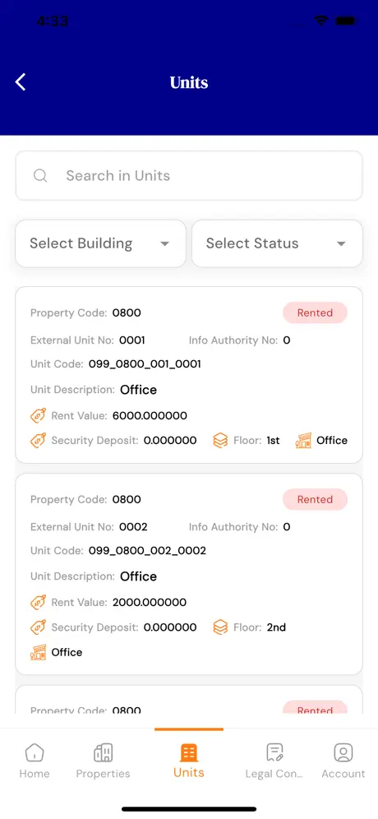Open the Home tab icon
The height and width of the screenshot is (819, 378).
(x=35, y=752)
